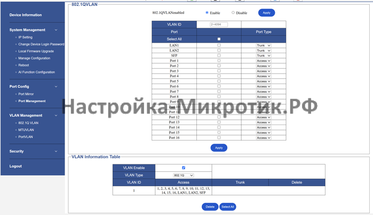Open the Reboot page
The image size is (373, 215).
(x=23, y=65)
